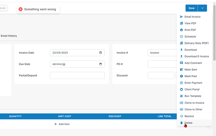Click Add Item to insert a line
Viewport: 216px width, 136px height.
[62, 124]
